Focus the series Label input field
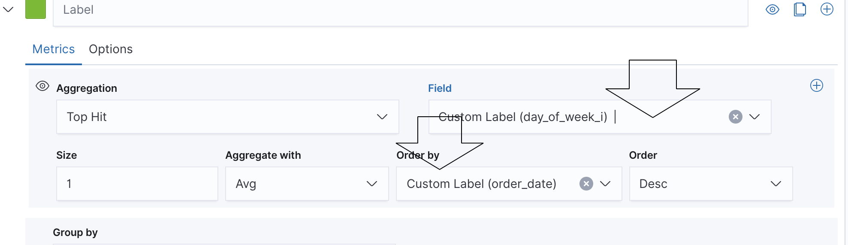Viewport: 848px width, 245px height. point(399,10)
